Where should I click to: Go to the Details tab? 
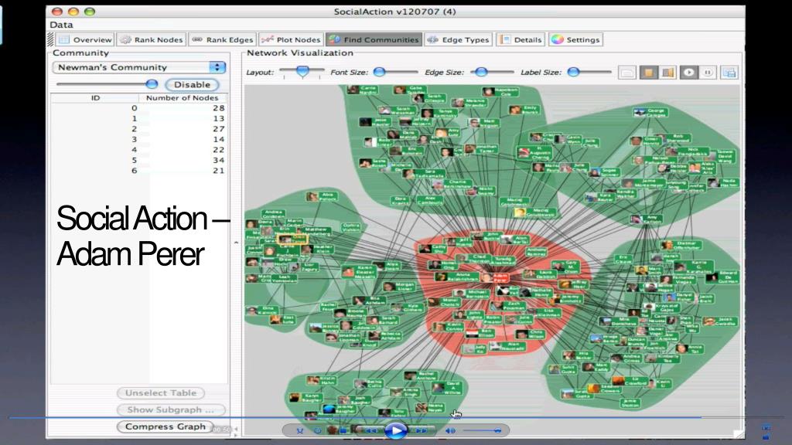tap(521, 39)
